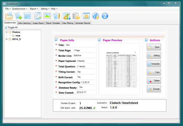Switch to the Data Filtering tab
The image size is (183, 126).
pos(68,23)
